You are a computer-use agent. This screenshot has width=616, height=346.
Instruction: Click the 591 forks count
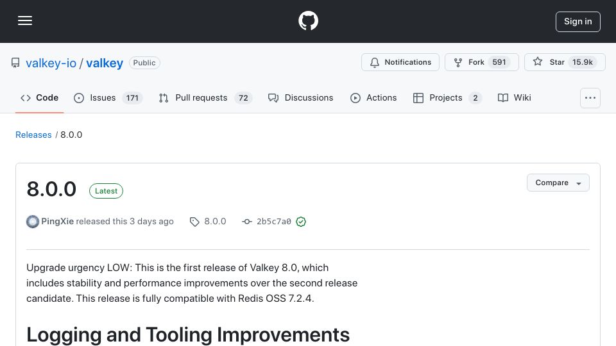(499, 62)
